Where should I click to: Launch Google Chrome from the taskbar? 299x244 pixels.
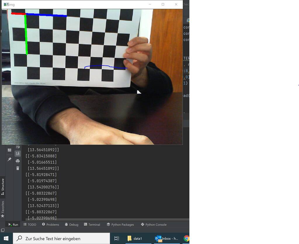[x=186, y=238]
